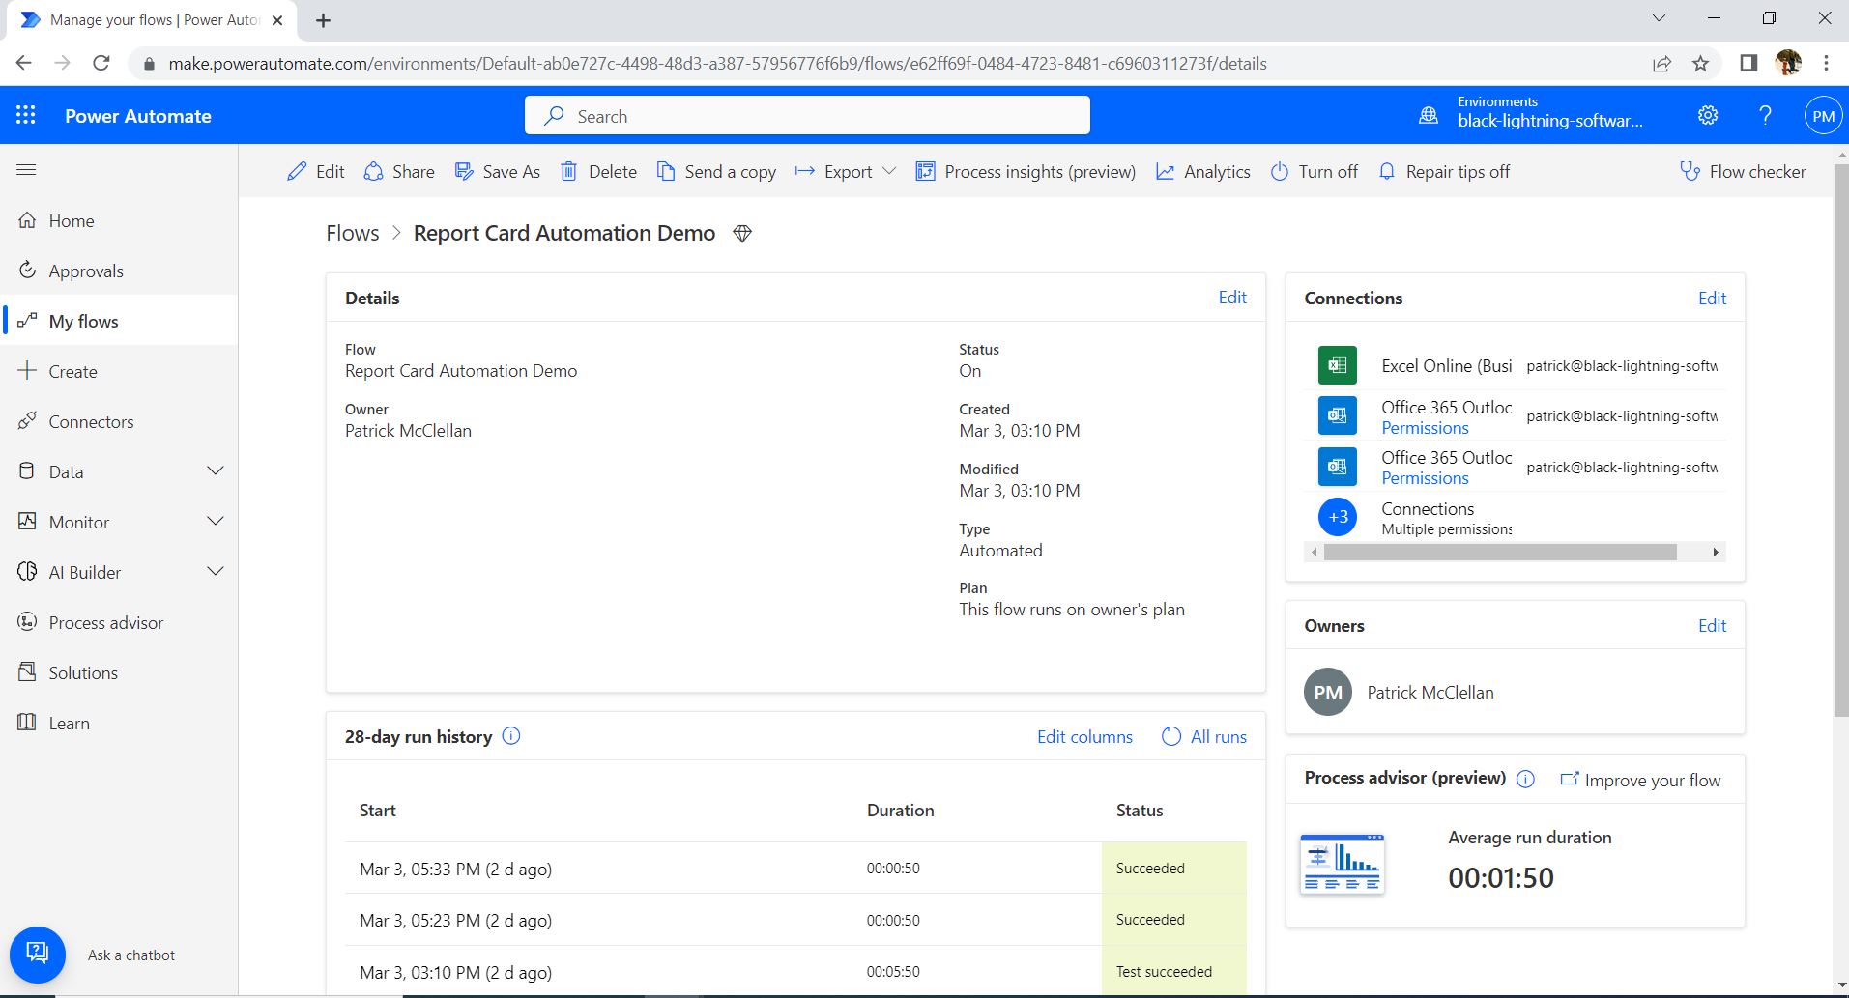Open the help question mark icon
1849x998 pixels.
point(1765,116)
